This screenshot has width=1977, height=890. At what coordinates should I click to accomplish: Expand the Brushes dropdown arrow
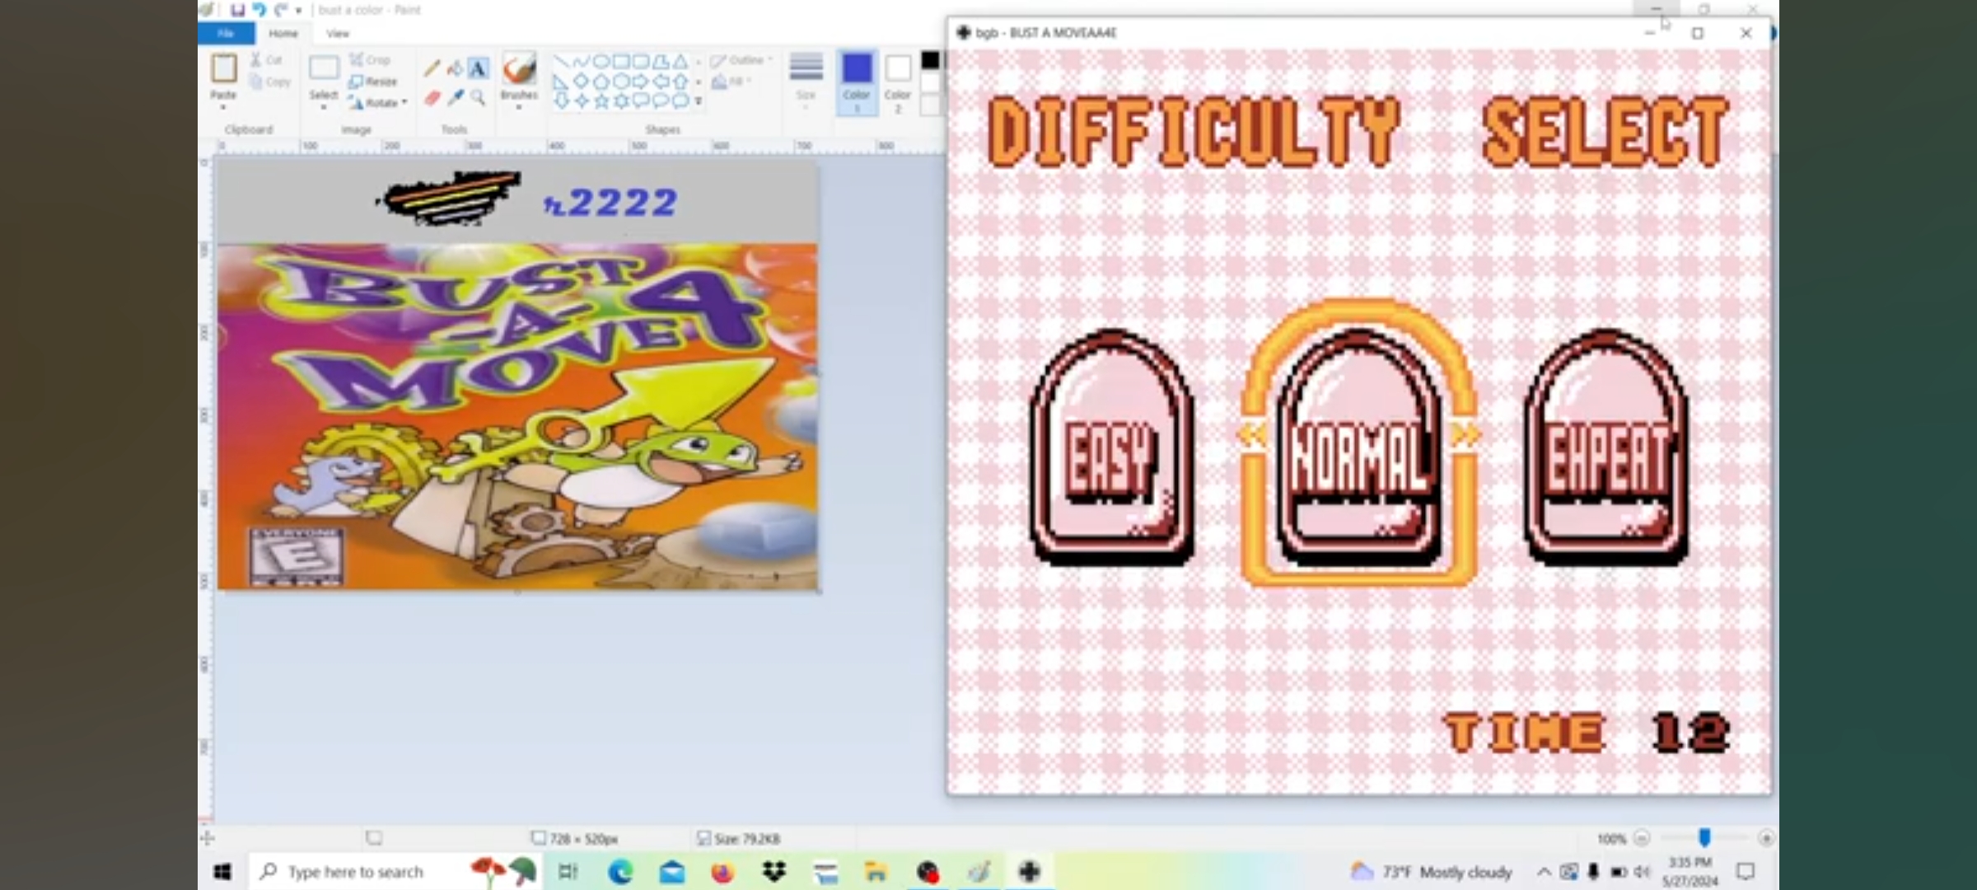point(519,107)
